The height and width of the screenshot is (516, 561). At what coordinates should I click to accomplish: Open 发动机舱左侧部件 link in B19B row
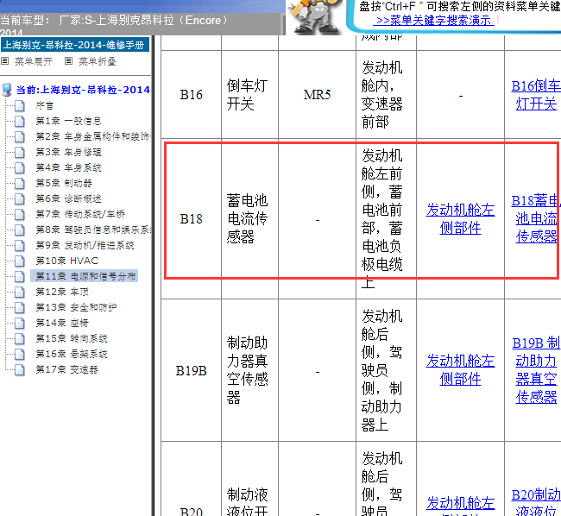click(x=461, y=370)
